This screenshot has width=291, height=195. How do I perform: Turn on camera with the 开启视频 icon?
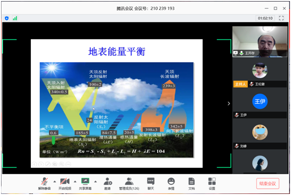pyautogui.click(x=65, y=184)
